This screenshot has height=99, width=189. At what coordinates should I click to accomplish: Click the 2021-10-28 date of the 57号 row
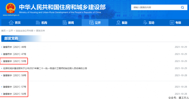181,87
